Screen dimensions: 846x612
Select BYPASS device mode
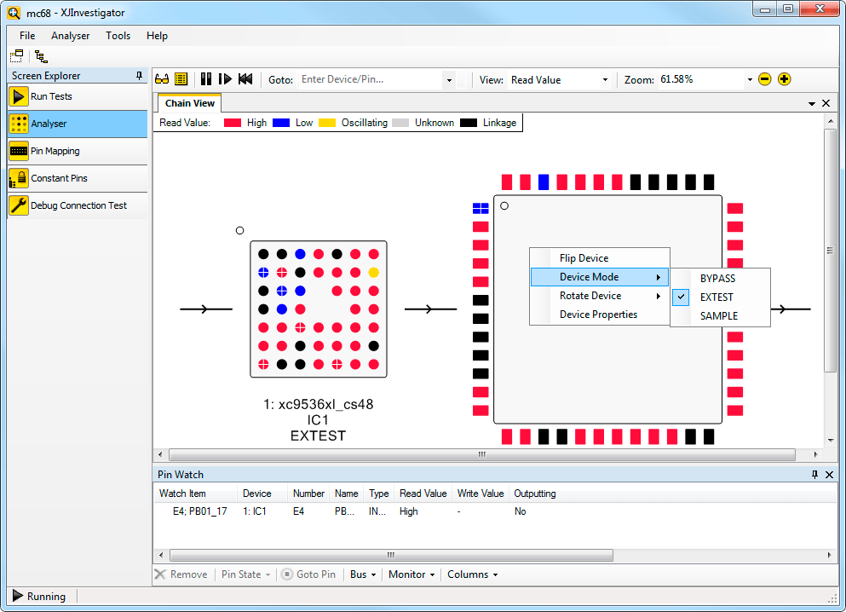[x=720, y=279]
